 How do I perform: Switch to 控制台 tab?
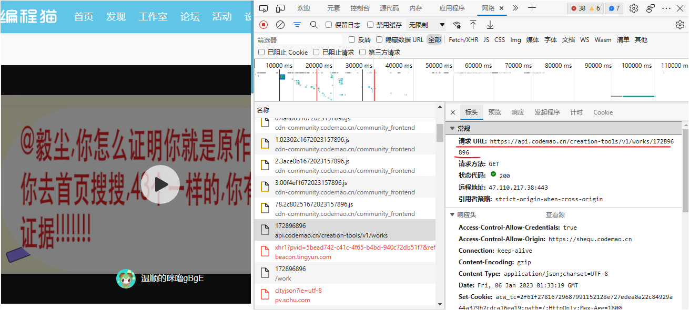point(360,8)
